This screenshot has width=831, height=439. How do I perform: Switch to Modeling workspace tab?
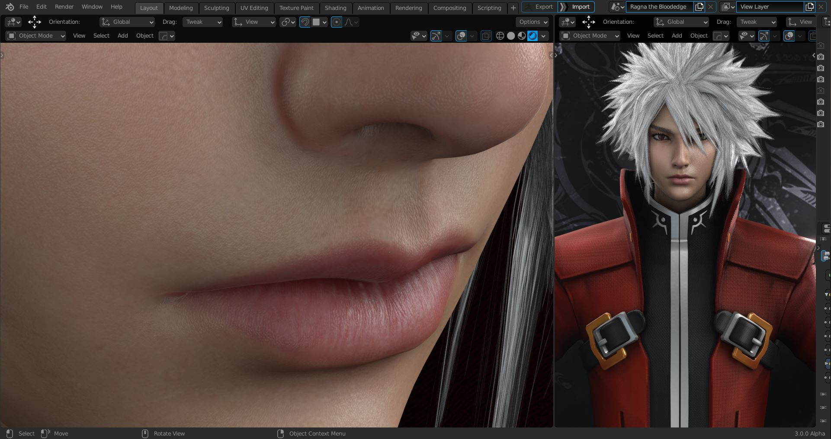(x=181, y=8)
